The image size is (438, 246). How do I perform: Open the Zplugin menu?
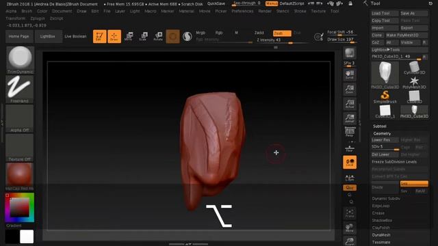(x=38, y=18)
